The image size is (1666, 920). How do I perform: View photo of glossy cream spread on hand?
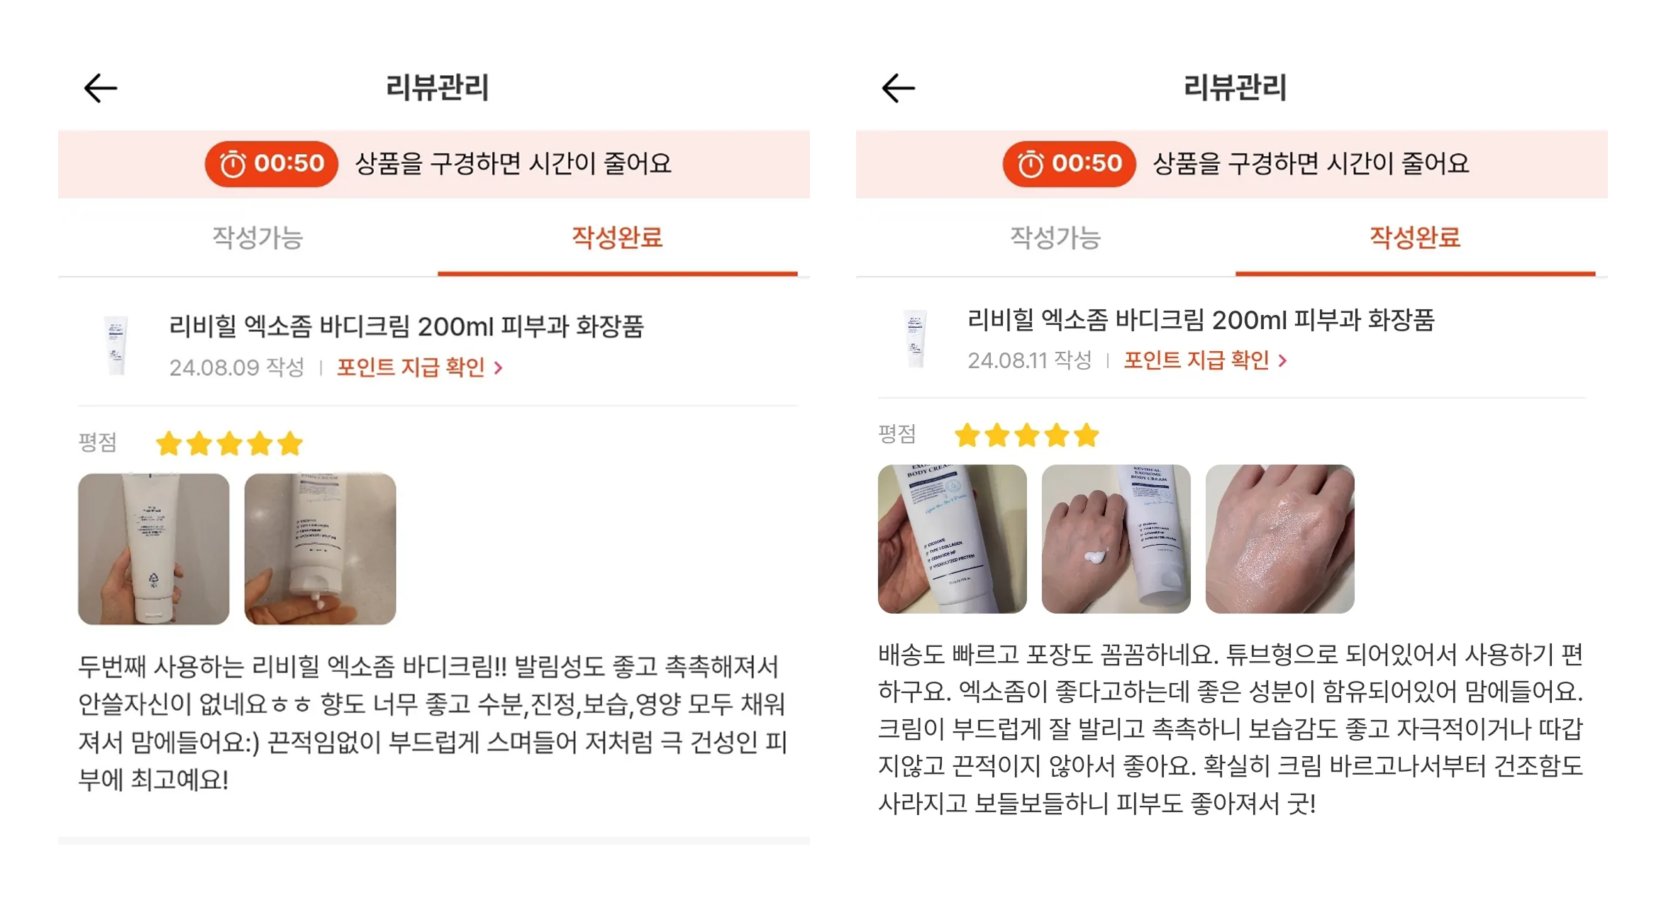coord(1279,539)
